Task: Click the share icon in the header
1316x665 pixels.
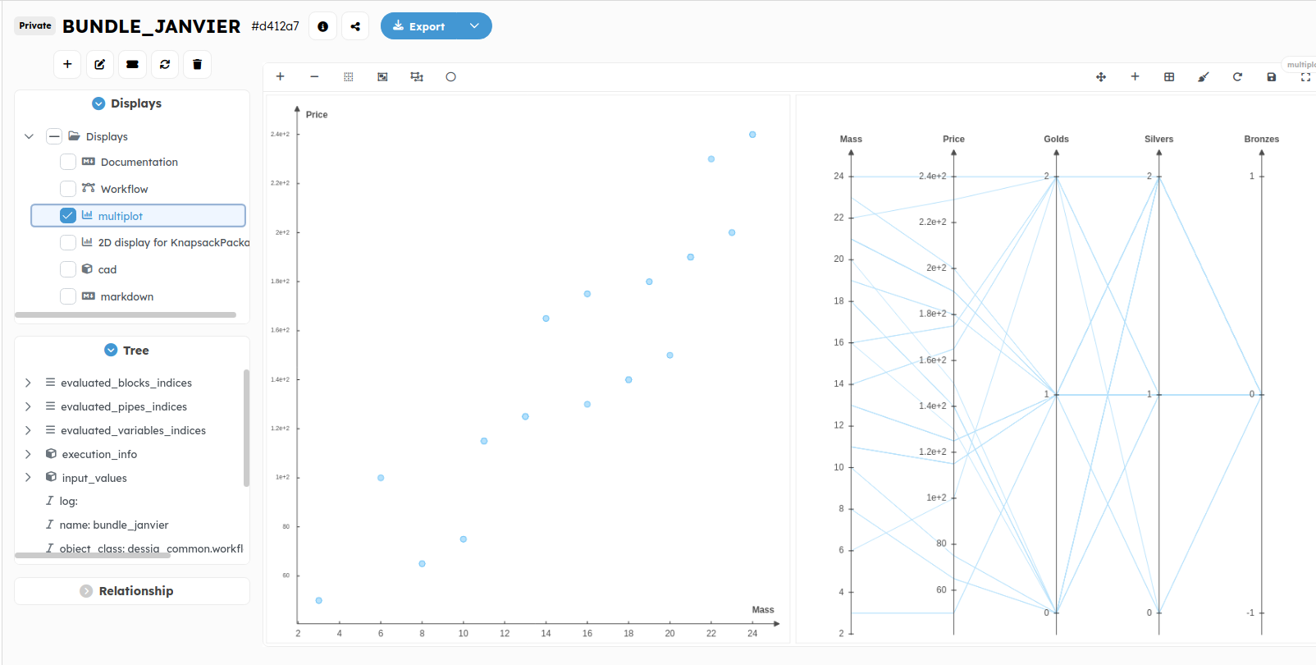Action: click(x=355, y=26)
